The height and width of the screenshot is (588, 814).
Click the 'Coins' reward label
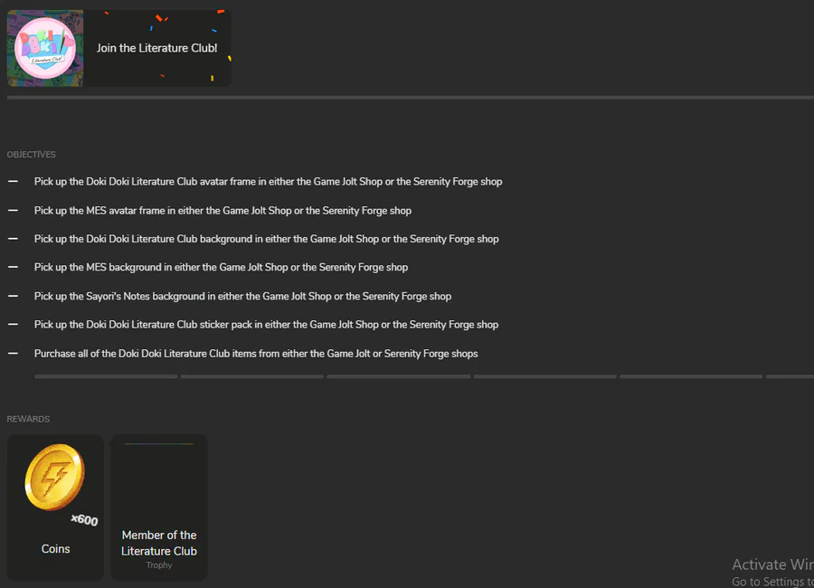point(55,548)
